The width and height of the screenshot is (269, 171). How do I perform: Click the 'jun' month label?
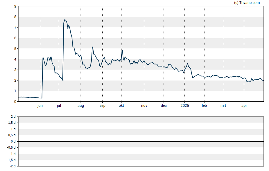coord(40,106)
